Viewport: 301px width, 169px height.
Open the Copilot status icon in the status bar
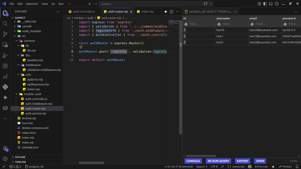pyautogui.click(x=250, y=166)
